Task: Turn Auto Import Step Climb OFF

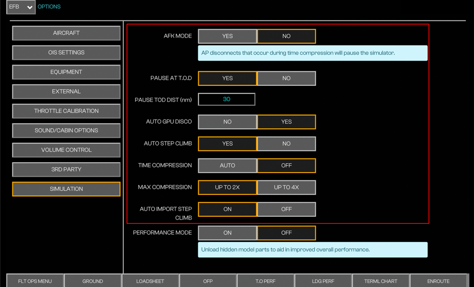Action: pyautogui.click(x=286, y=209)
